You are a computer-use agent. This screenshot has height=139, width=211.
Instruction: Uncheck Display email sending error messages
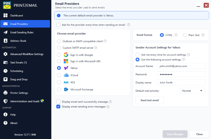(58, 107)
